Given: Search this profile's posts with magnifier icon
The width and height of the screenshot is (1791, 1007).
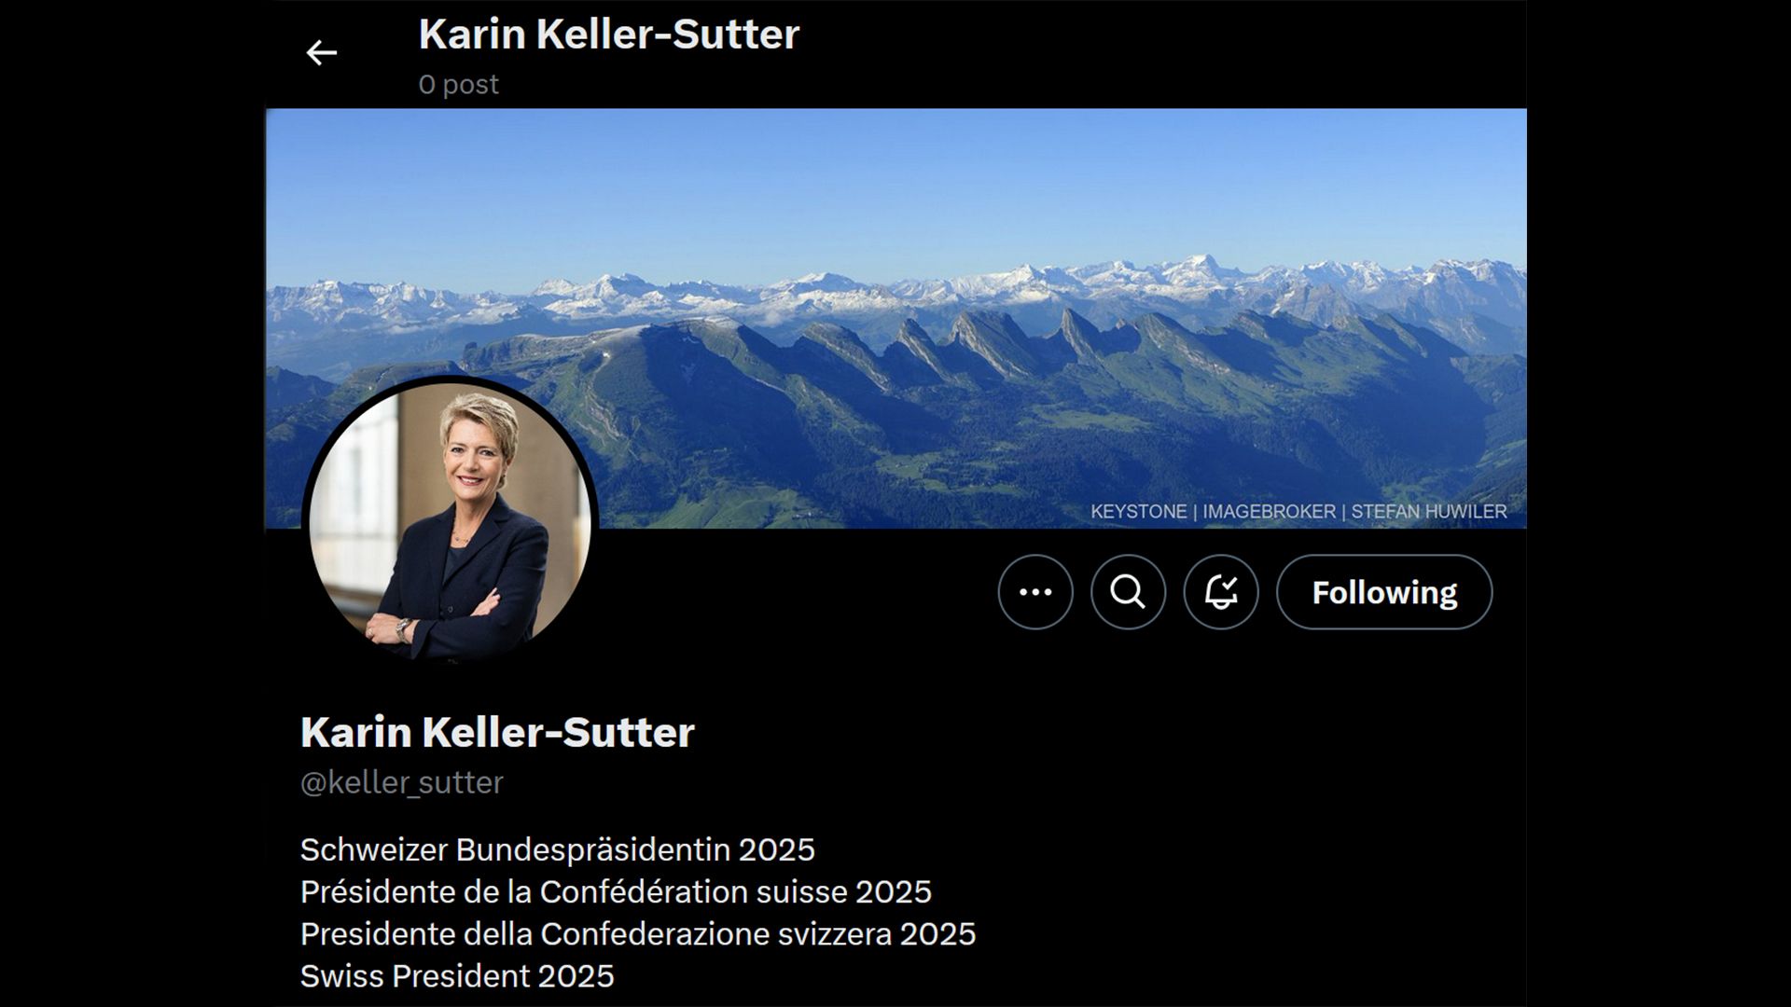Looking at the screenshot, I should point(1128,592).
